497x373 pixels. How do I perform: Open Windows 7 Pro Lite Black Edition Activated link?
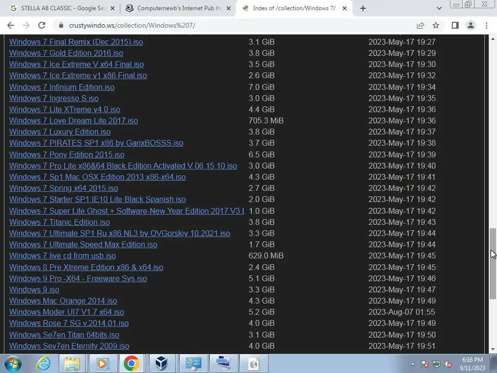[123, 166]
